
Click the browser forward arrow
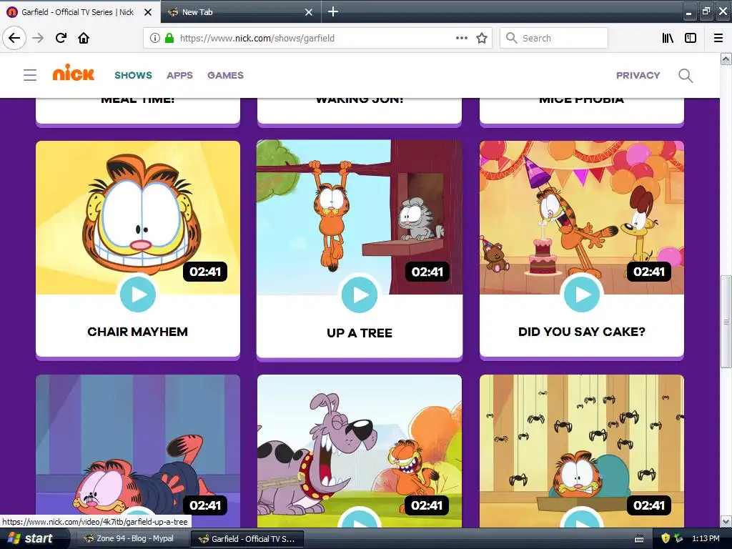coord(38,38)
